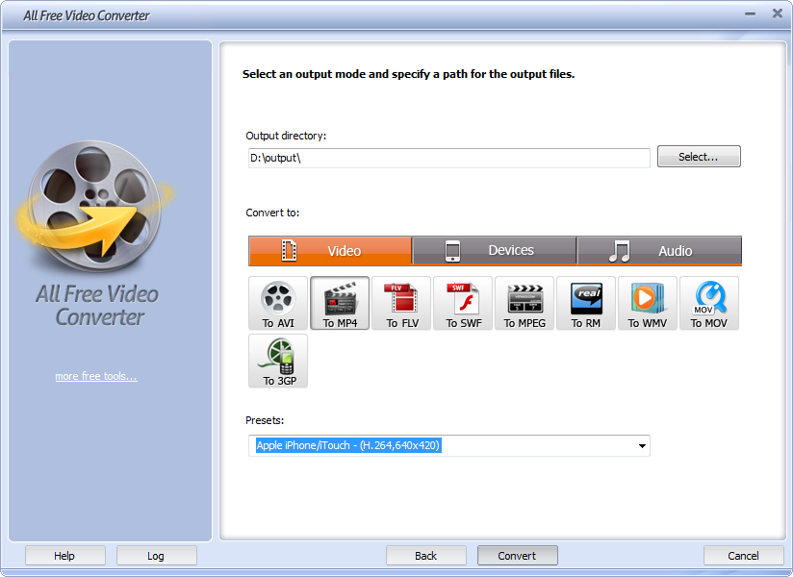
Task: Select the To RM RealMedia icon
Action: [x=586, y=303]
